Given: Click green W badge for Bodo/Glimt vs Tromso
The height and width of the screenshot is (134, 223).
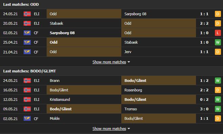Looking at the screenshot, I should (x=218, y=109).
